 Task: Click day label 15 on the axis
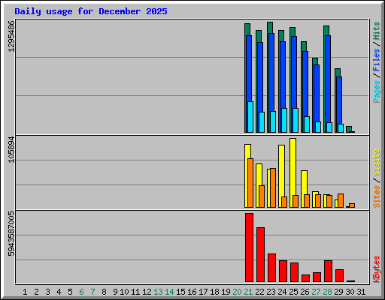tap(180, 292)
